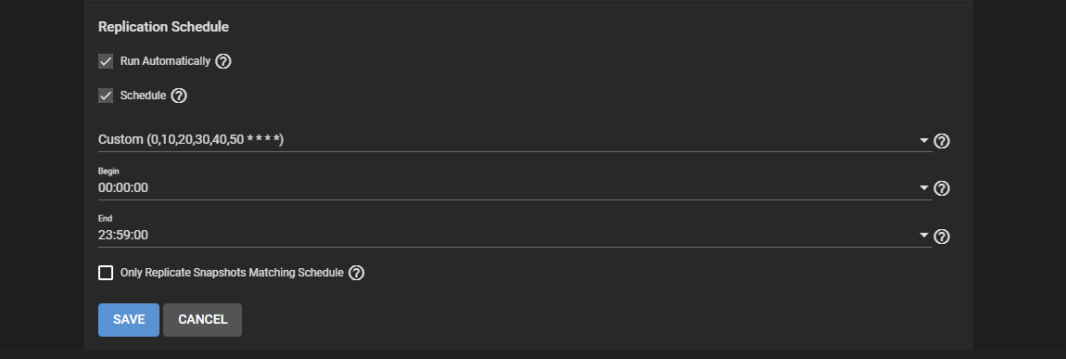Click the Custom (0,10,20,30,40,50 * * * *) field

pos(514,140)
